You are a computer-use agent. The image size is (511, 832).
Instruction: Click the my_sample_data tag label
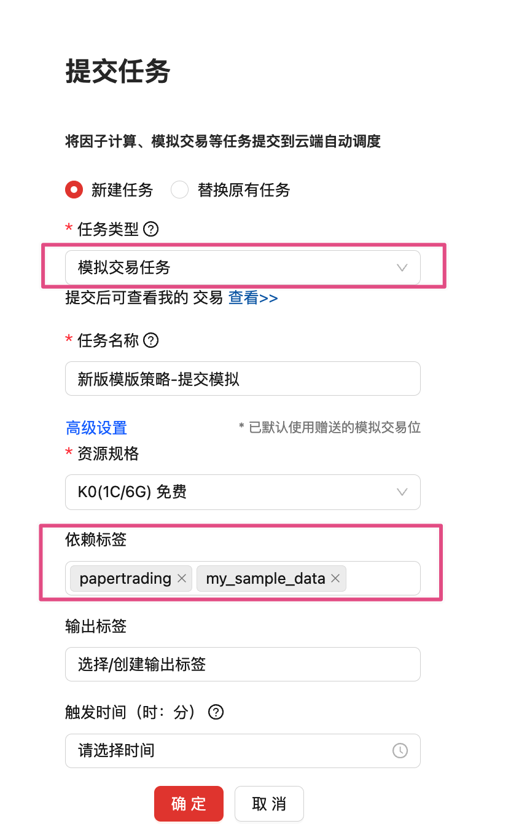(x=265, y=578)
